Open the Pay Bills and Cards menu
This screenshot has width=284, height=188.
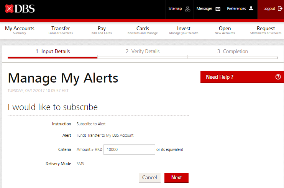(102, 30)
